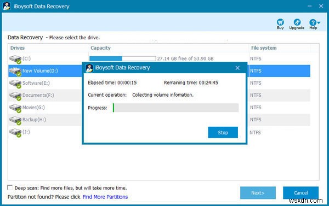Click the File system column header

click(264, 48)
